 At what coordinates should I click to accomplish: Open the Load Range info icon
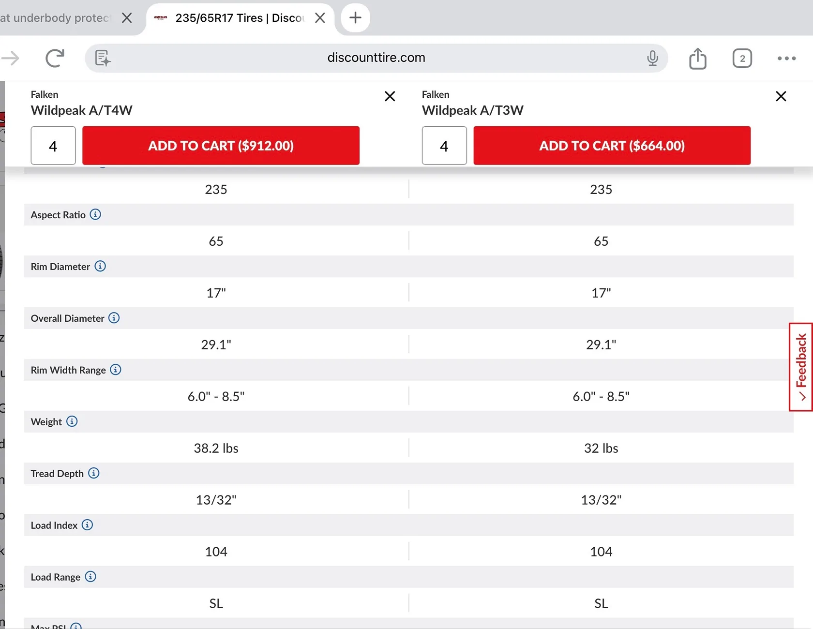coord(90,577)
